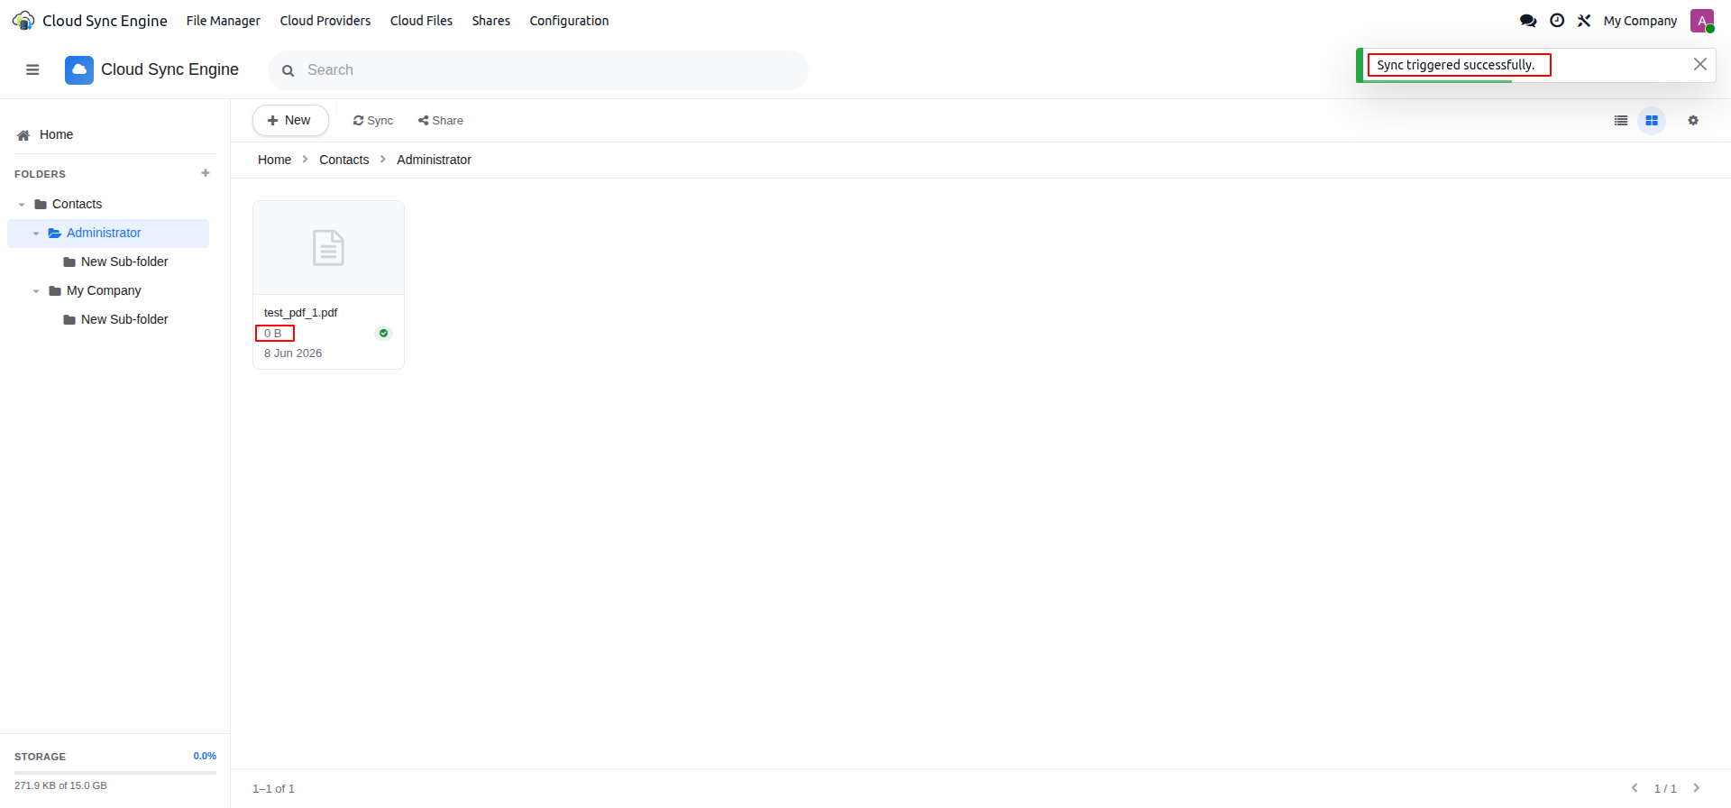Toggle the hamburger sidebar menu
The image size is (1731, 808).
[x=32, y=69]
